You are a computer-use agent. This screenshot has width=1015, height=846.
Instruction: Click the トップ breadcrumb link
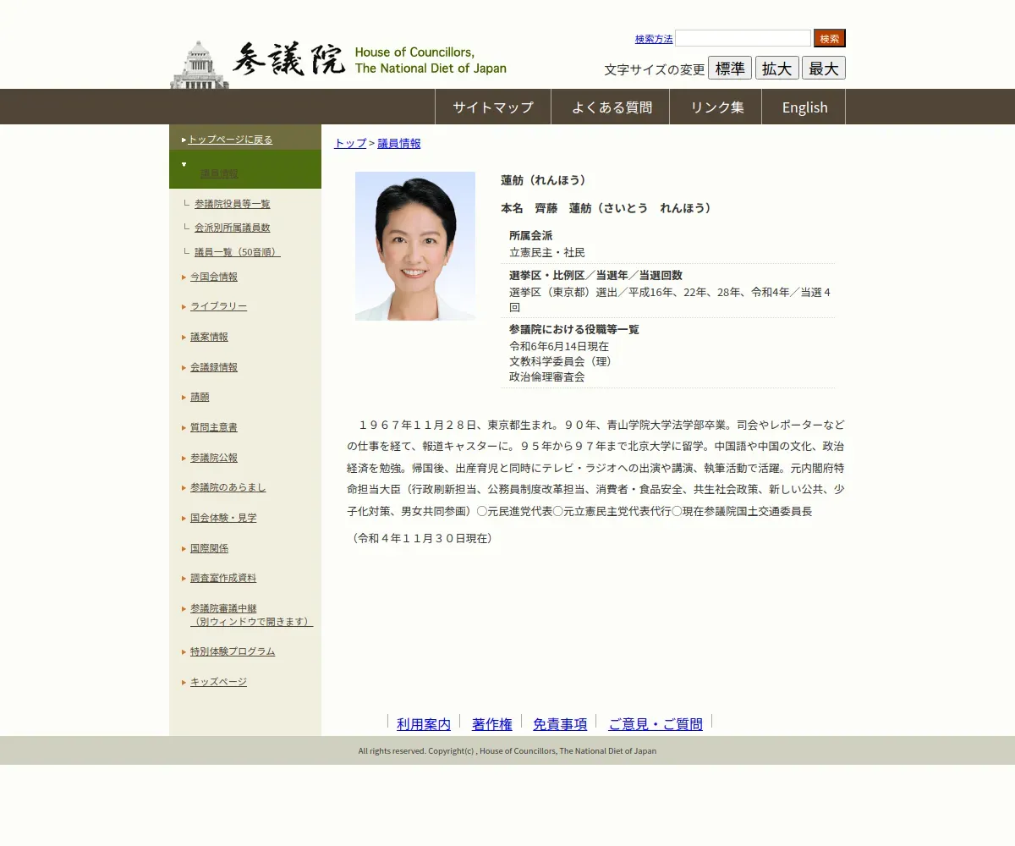coord(350,143)
